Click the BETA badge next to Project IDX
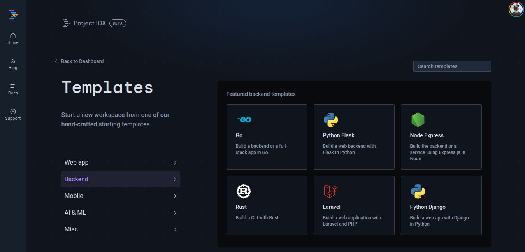 [117, 23]
